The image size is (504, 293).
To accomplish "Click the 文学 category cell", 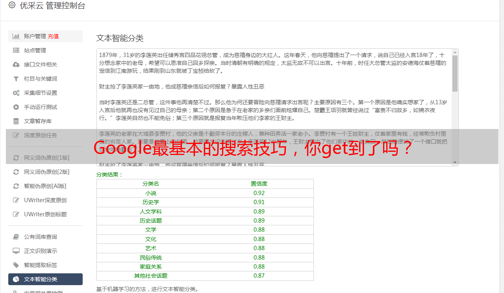I will click(151, 230).
